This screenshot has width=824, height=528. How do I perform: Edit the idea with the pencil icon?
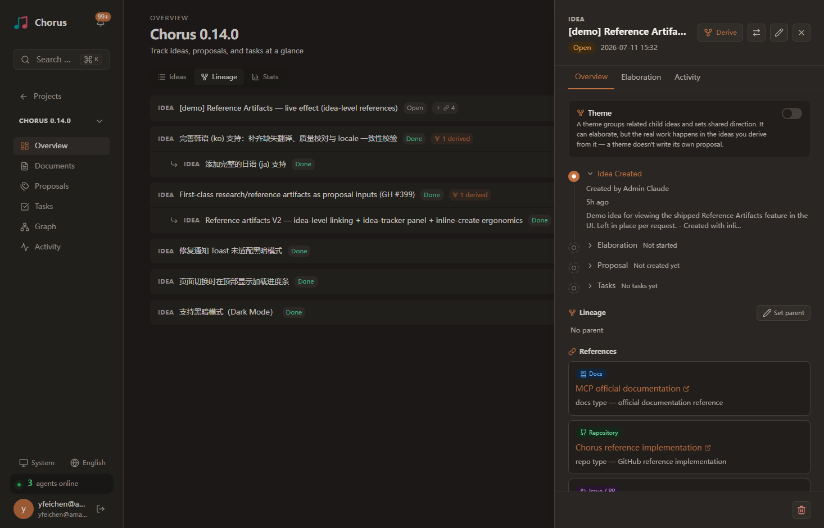779,33
